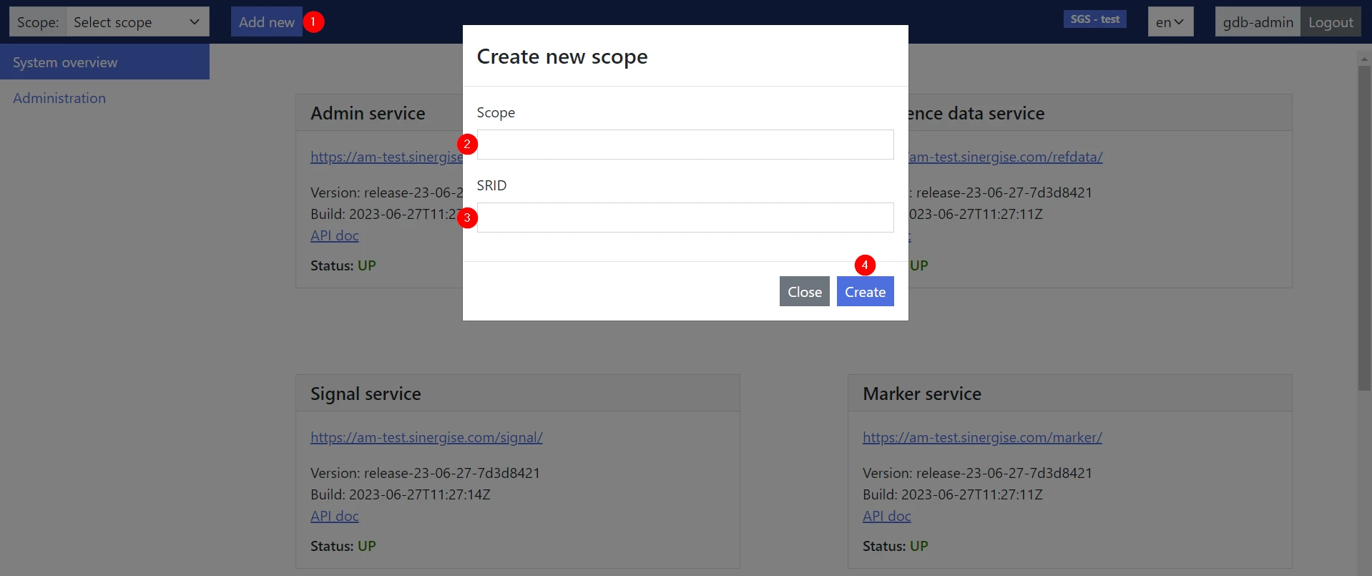Click the red step 2 marker badge
The image size is (1372, 576).
point(467,145)
